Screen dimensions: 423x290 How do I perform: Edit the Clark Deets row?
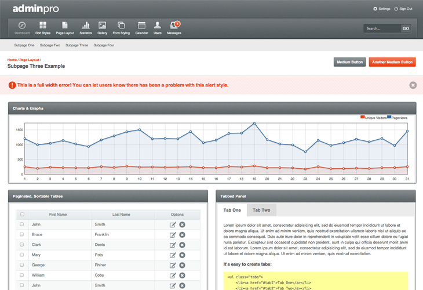point(173,245)
